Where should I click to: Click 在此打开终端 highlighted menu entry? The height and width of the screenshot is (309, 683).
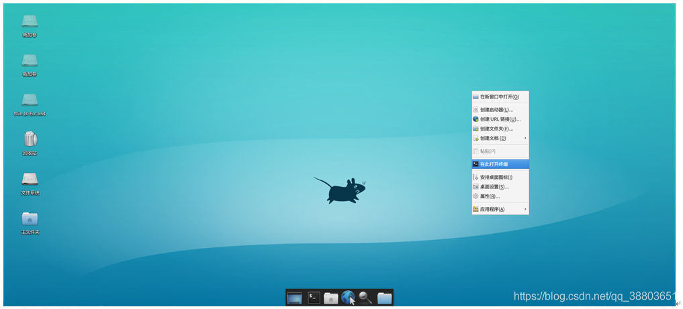(x=500, y=164)
